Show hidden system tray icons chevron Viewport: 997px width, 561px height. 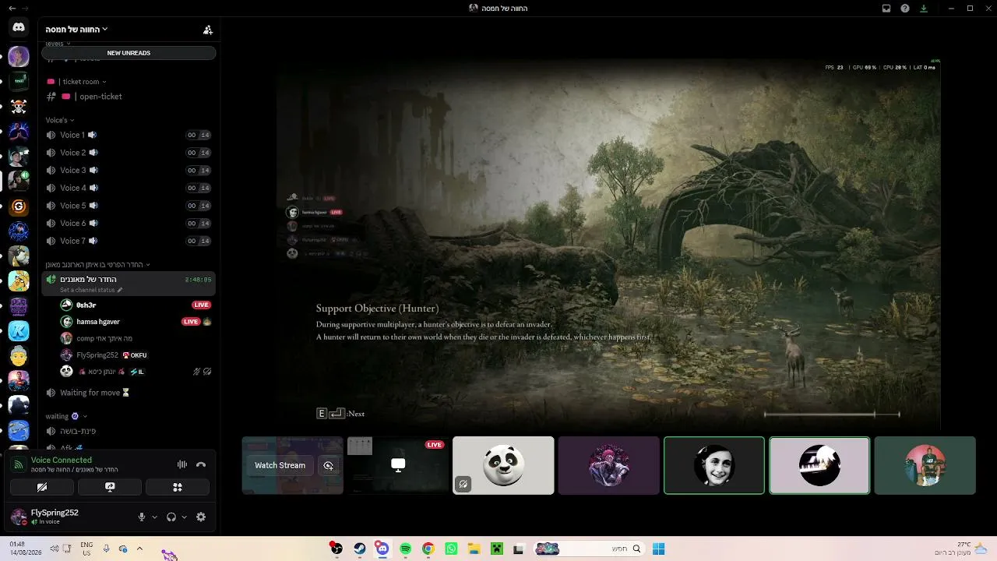pos(139,549)
